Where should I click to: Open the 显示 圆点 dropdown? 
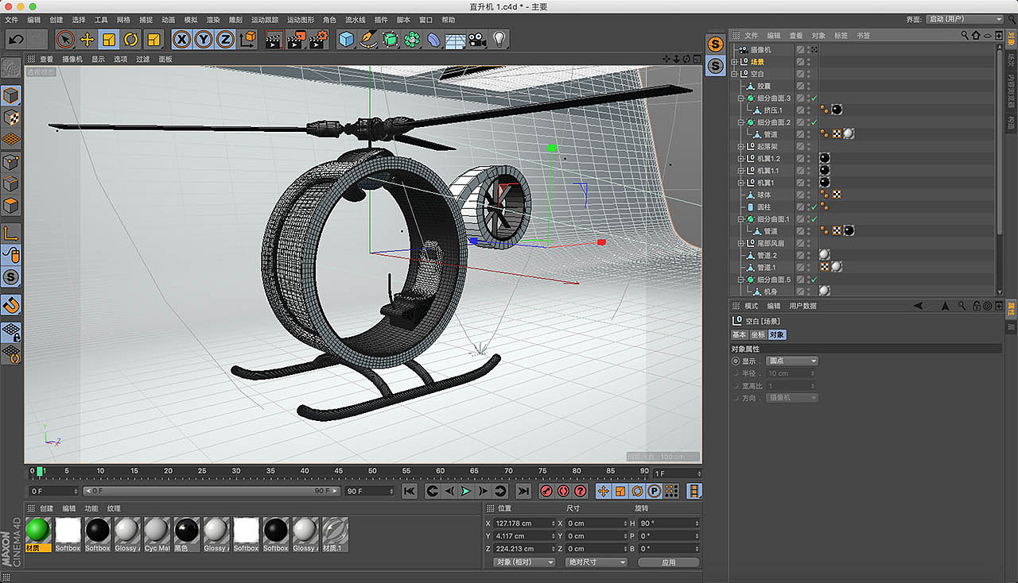click(x=791, y=361)
